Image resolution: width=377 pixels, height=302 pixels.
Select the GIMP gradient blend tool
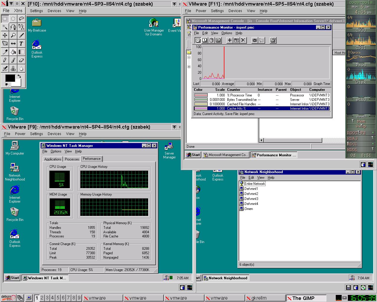(x=21, y=52)
